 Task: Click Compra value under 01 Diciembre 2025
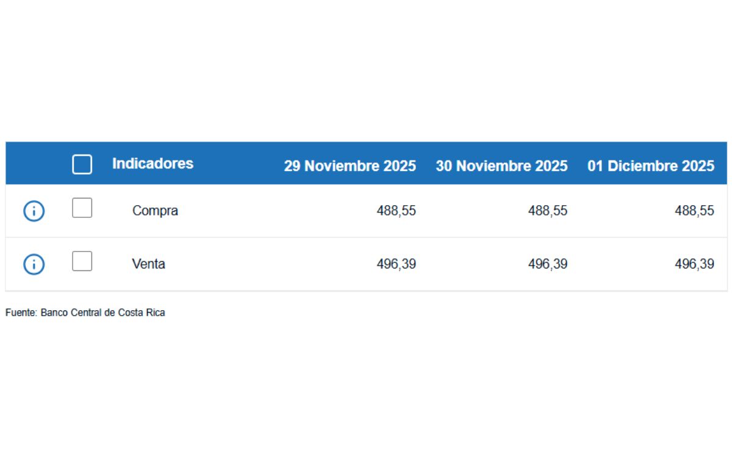tap(695, 211)
